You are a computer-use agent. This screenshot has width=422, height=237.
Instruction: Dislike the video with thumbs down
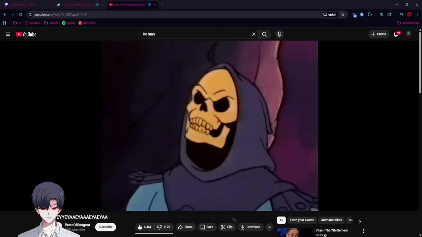coord(164,227)
